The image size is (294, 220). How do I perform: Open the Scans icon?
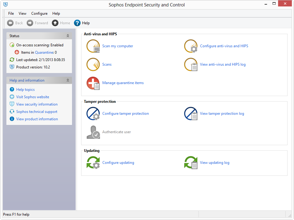(x=93, y=64)
